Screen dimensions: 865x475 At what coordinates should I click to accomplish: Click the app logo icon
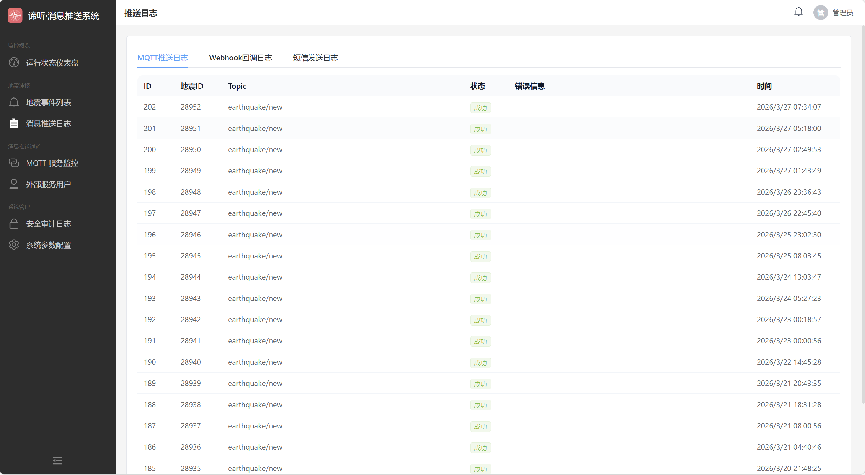[15, 15]
